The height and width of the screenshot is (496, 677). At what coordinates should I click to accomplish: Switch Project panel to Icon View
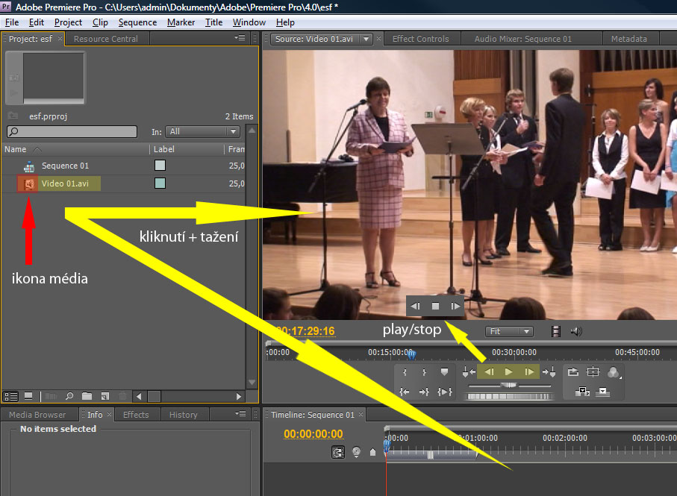[x=28, y=396]
